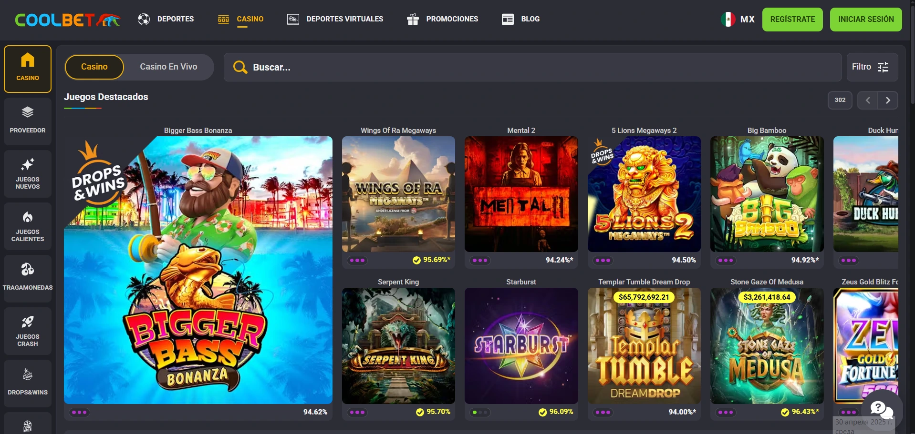Click the 96.43%* RTP check icon

(x=785, y=412)
